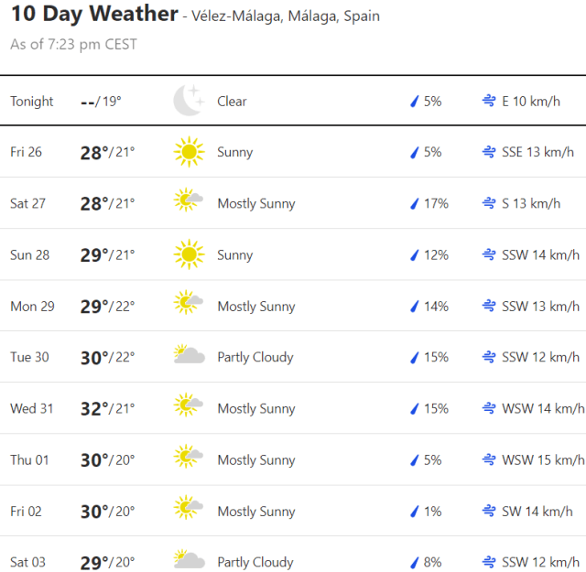Select the Sun 28 date label

(x=29, y=255)
